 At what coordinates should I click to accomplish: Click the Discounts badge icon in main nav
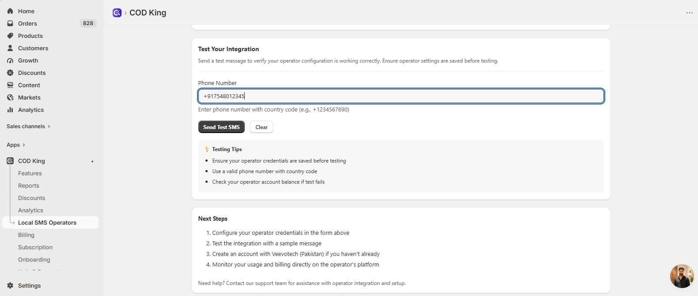[x=10, y=73]
